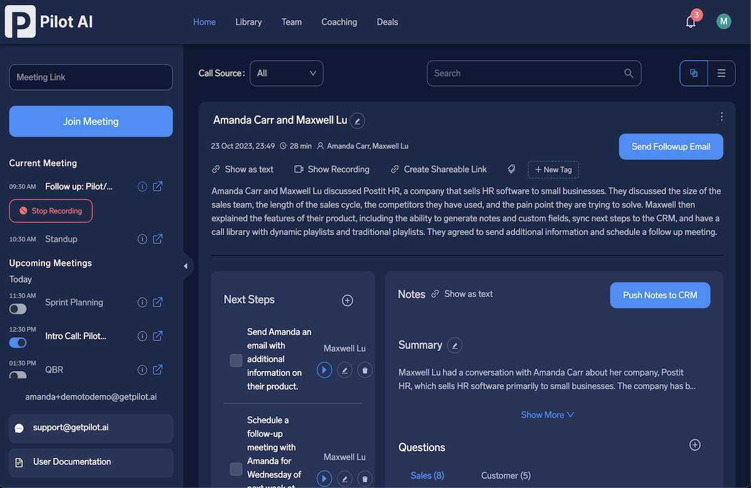Open the Library tab
The height and width of the screenshot is (488, 751).
[x=248, y=22]
